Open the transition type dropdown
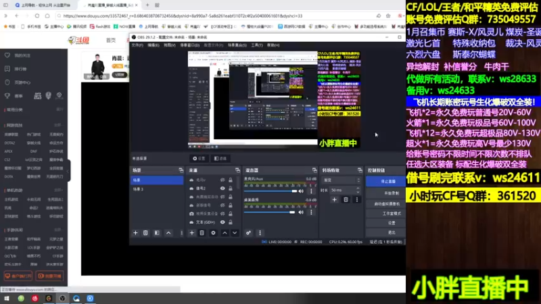Viewport: 541px width, 304px height. (x=342, y=180)
